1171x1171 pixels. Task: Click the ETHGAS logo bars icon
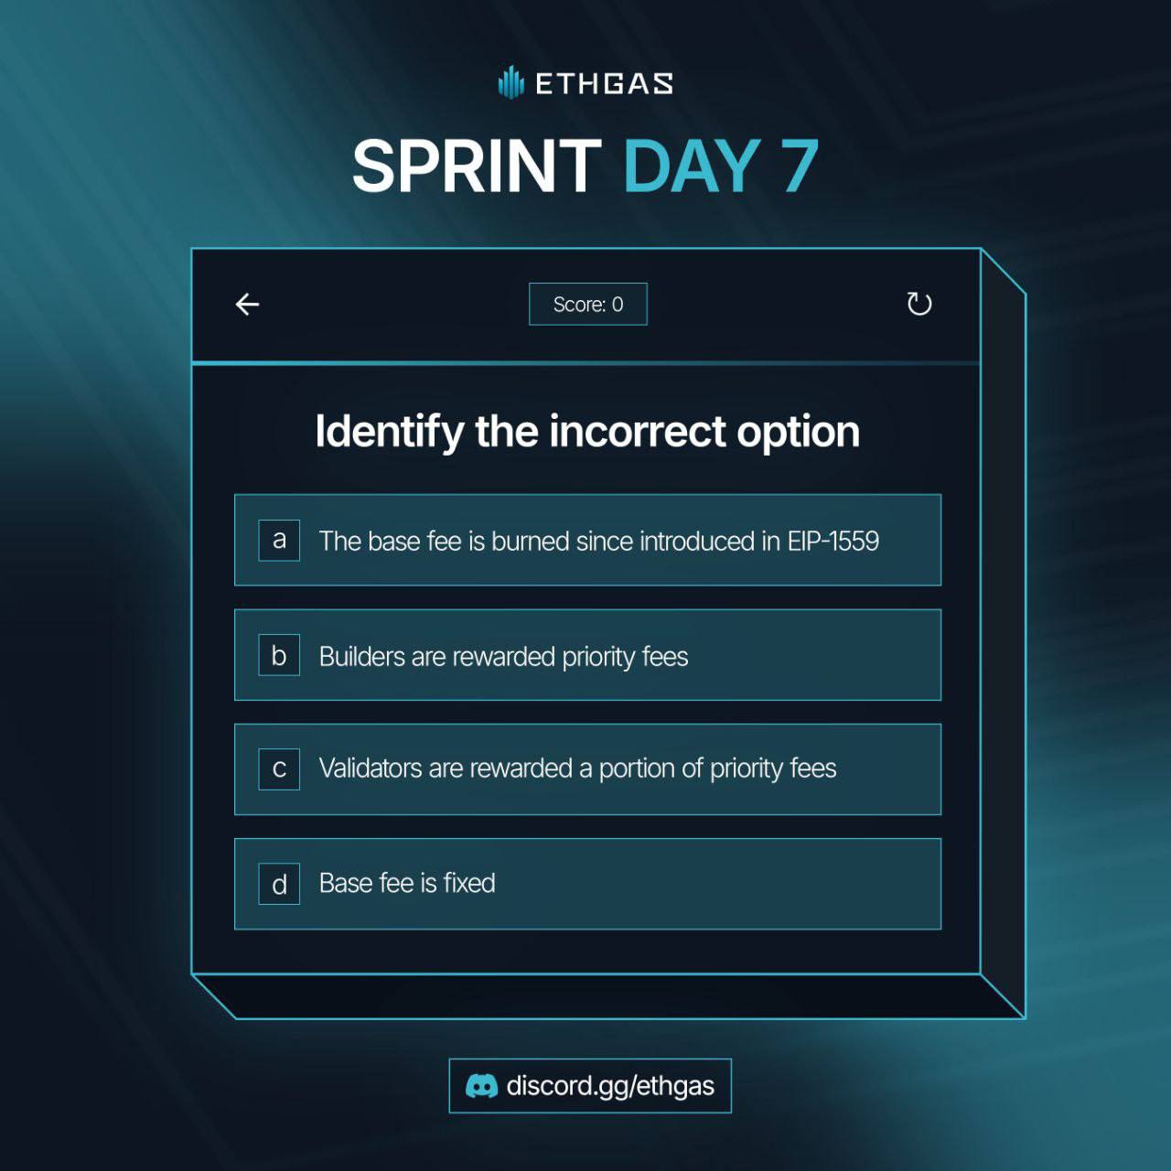510,82
